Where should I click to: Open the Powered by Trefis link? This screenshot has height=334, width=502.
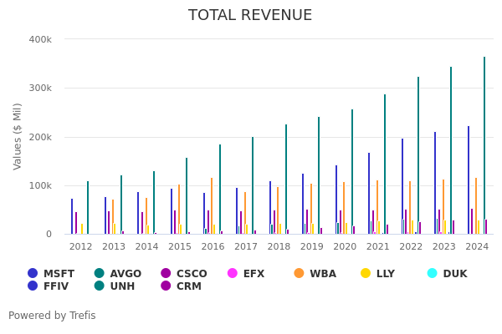pos(52,316)
